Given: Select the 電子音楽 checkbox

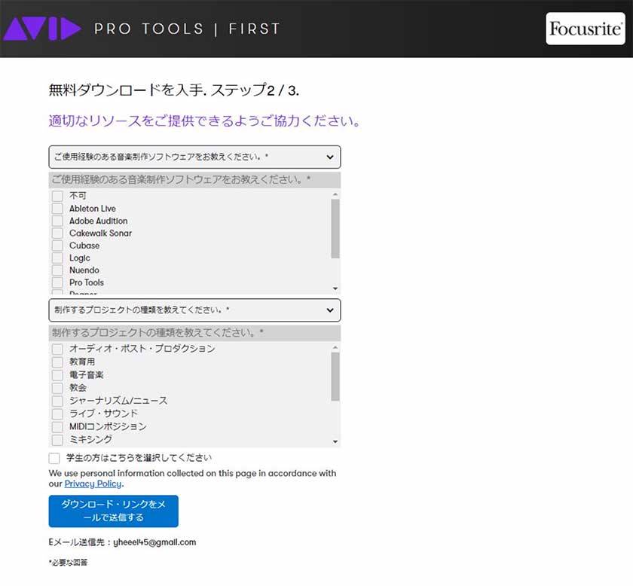Looking at the screenshot, I should pyautogui.click(x=57, y=375).
